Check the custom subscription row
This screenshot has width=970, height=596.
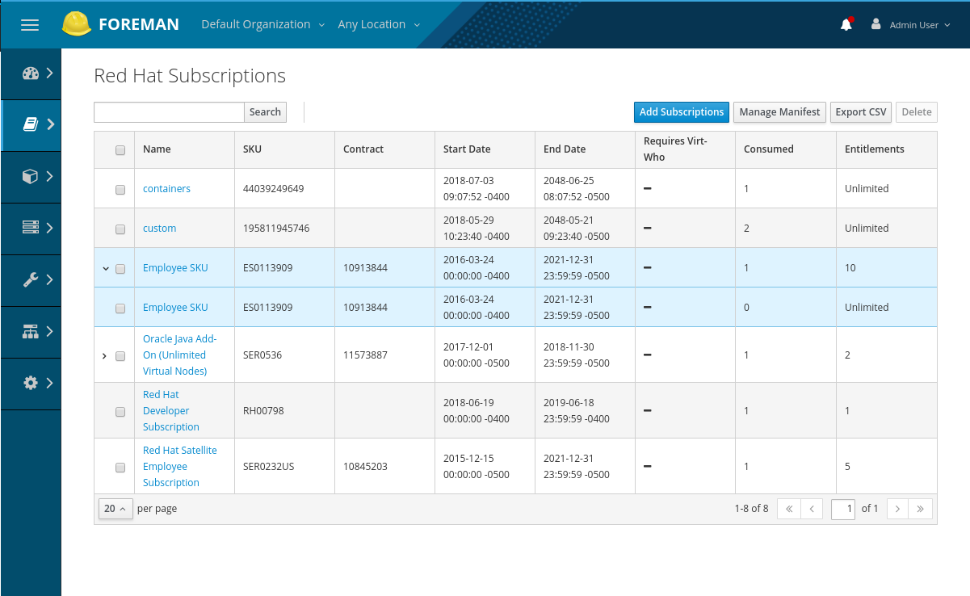tap(120, 229)
